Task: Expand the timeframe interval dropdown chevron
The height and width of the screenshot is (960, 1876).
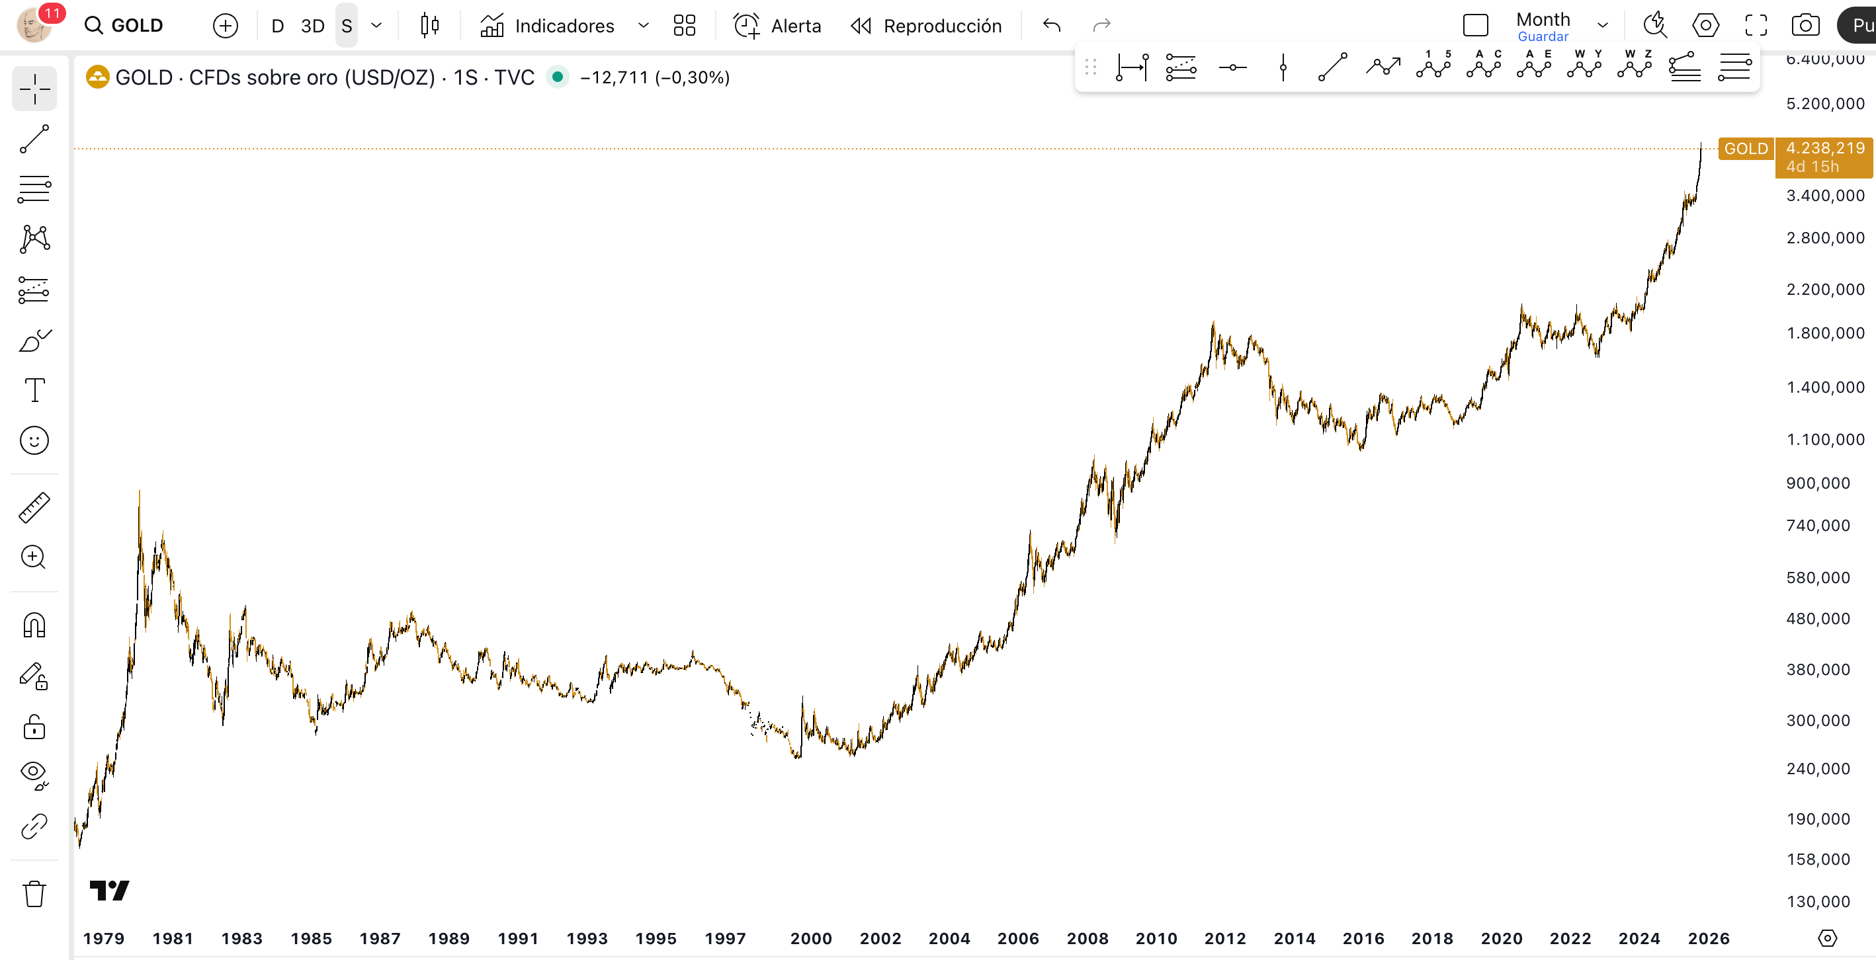Action: pos(376,26)
